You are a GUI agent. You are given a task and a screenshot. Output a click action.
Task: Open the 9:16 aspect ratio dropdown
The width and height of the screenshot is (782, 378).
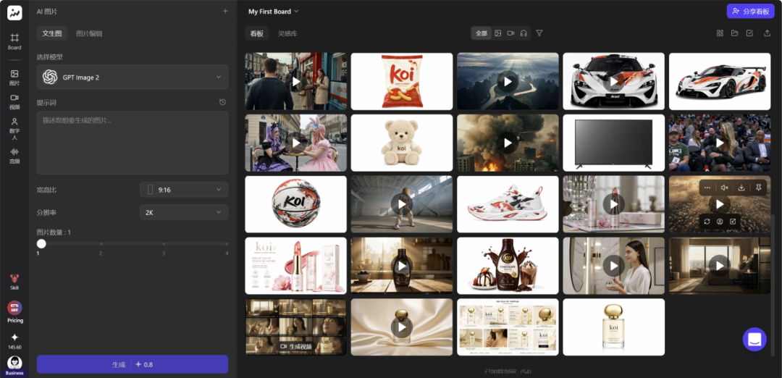pyautogui.click(x=184, y=190)
